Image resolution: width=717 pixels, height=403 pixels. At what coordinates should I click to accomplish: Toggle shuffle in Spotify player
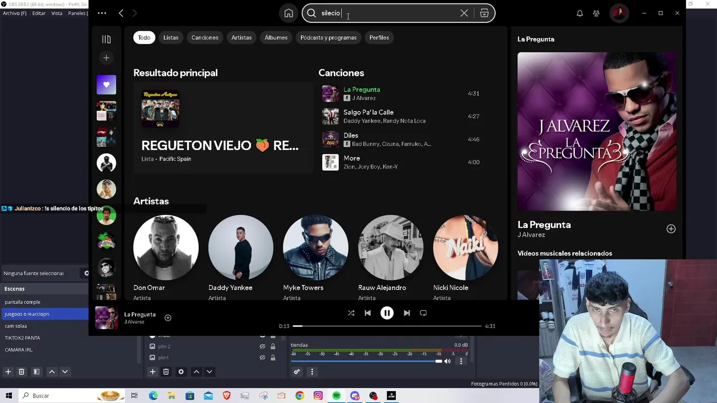click(351, 313)
